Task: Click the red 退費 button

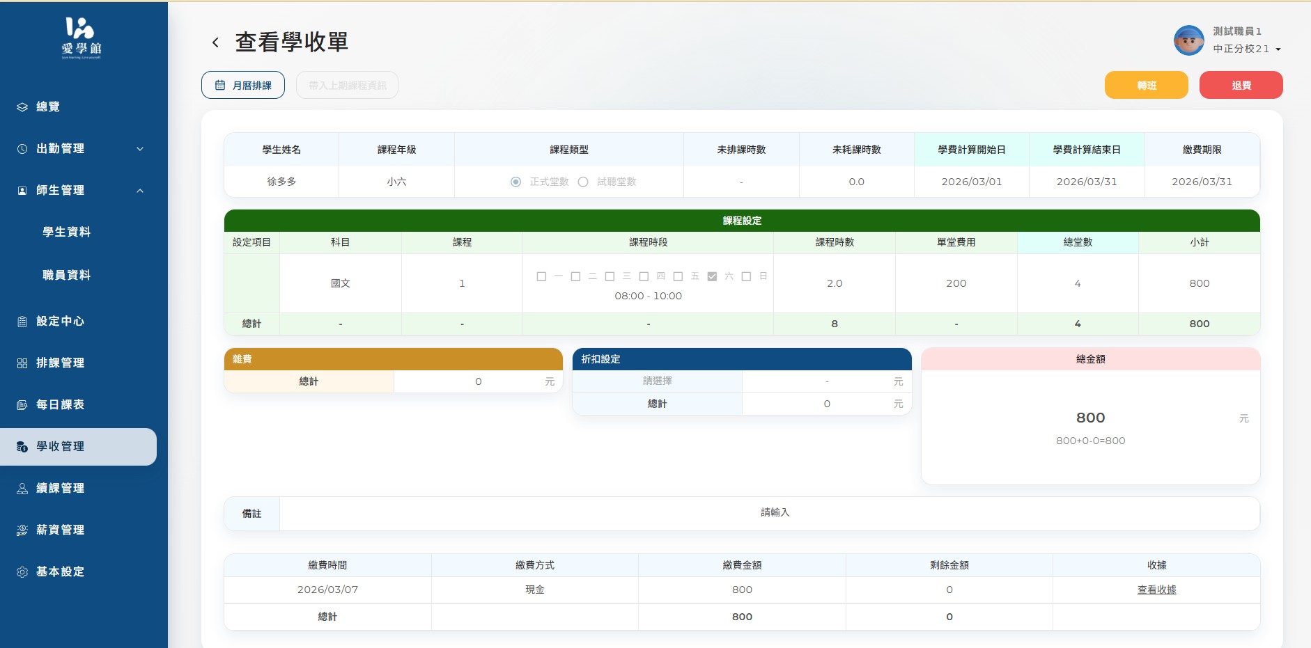Action: (x=1241, y=85)
